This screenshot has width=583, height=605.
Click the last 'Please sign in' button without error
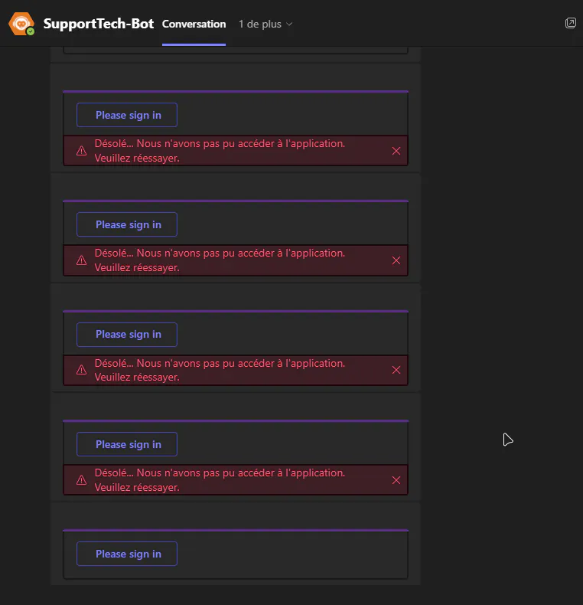tap(127, 554)
